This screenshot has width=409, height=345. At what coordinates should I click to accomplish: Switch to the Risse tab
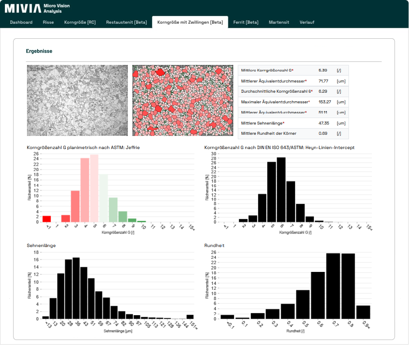pyautogui.click(x=48, y=22)
